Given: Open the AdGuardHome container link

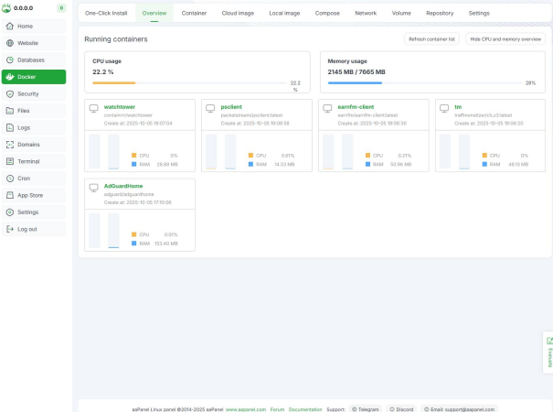Looking at the screenshot, I should 123,186.
